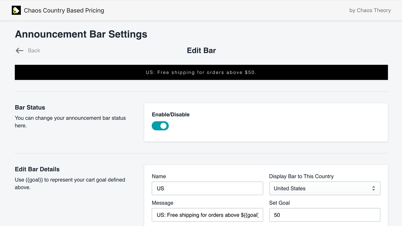Screen dimensions: 402x226
Task: Click the 'You can change your announcement' description
Action: (70, 122)
